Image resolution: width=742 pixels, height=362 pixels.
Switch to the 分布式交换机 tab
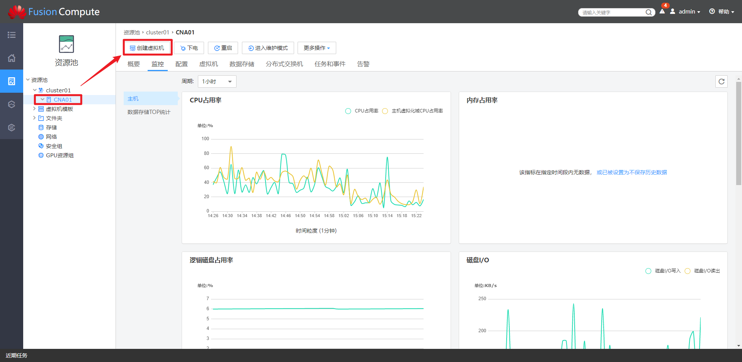(x=284, y=64)
